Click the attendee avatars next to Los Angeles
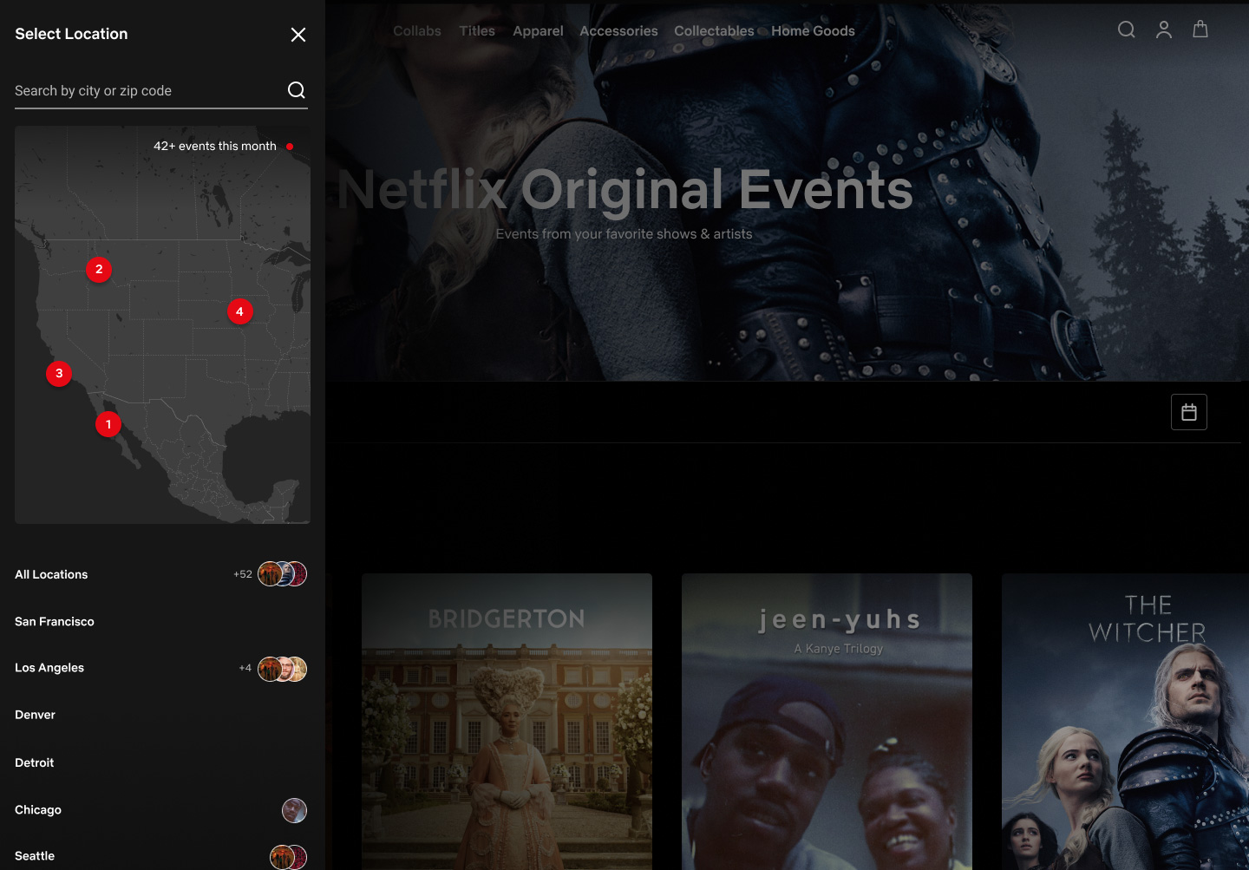 pyautogui.click(x=283, y=669)
